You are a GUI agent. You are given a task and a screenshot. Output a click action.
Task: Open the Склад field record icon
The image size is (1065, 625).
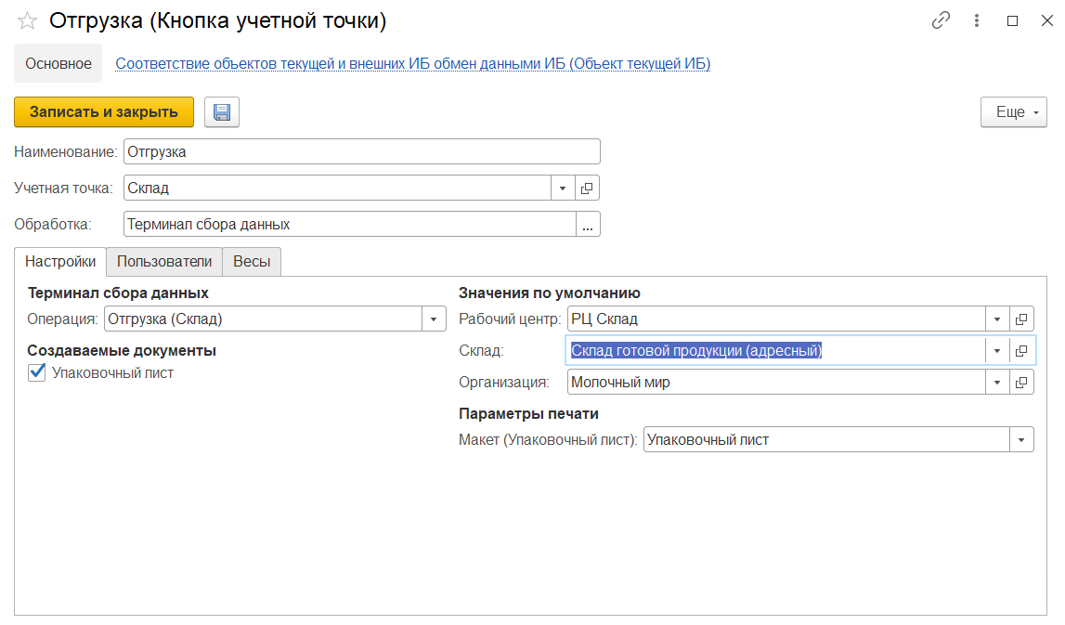point(1021,351)
